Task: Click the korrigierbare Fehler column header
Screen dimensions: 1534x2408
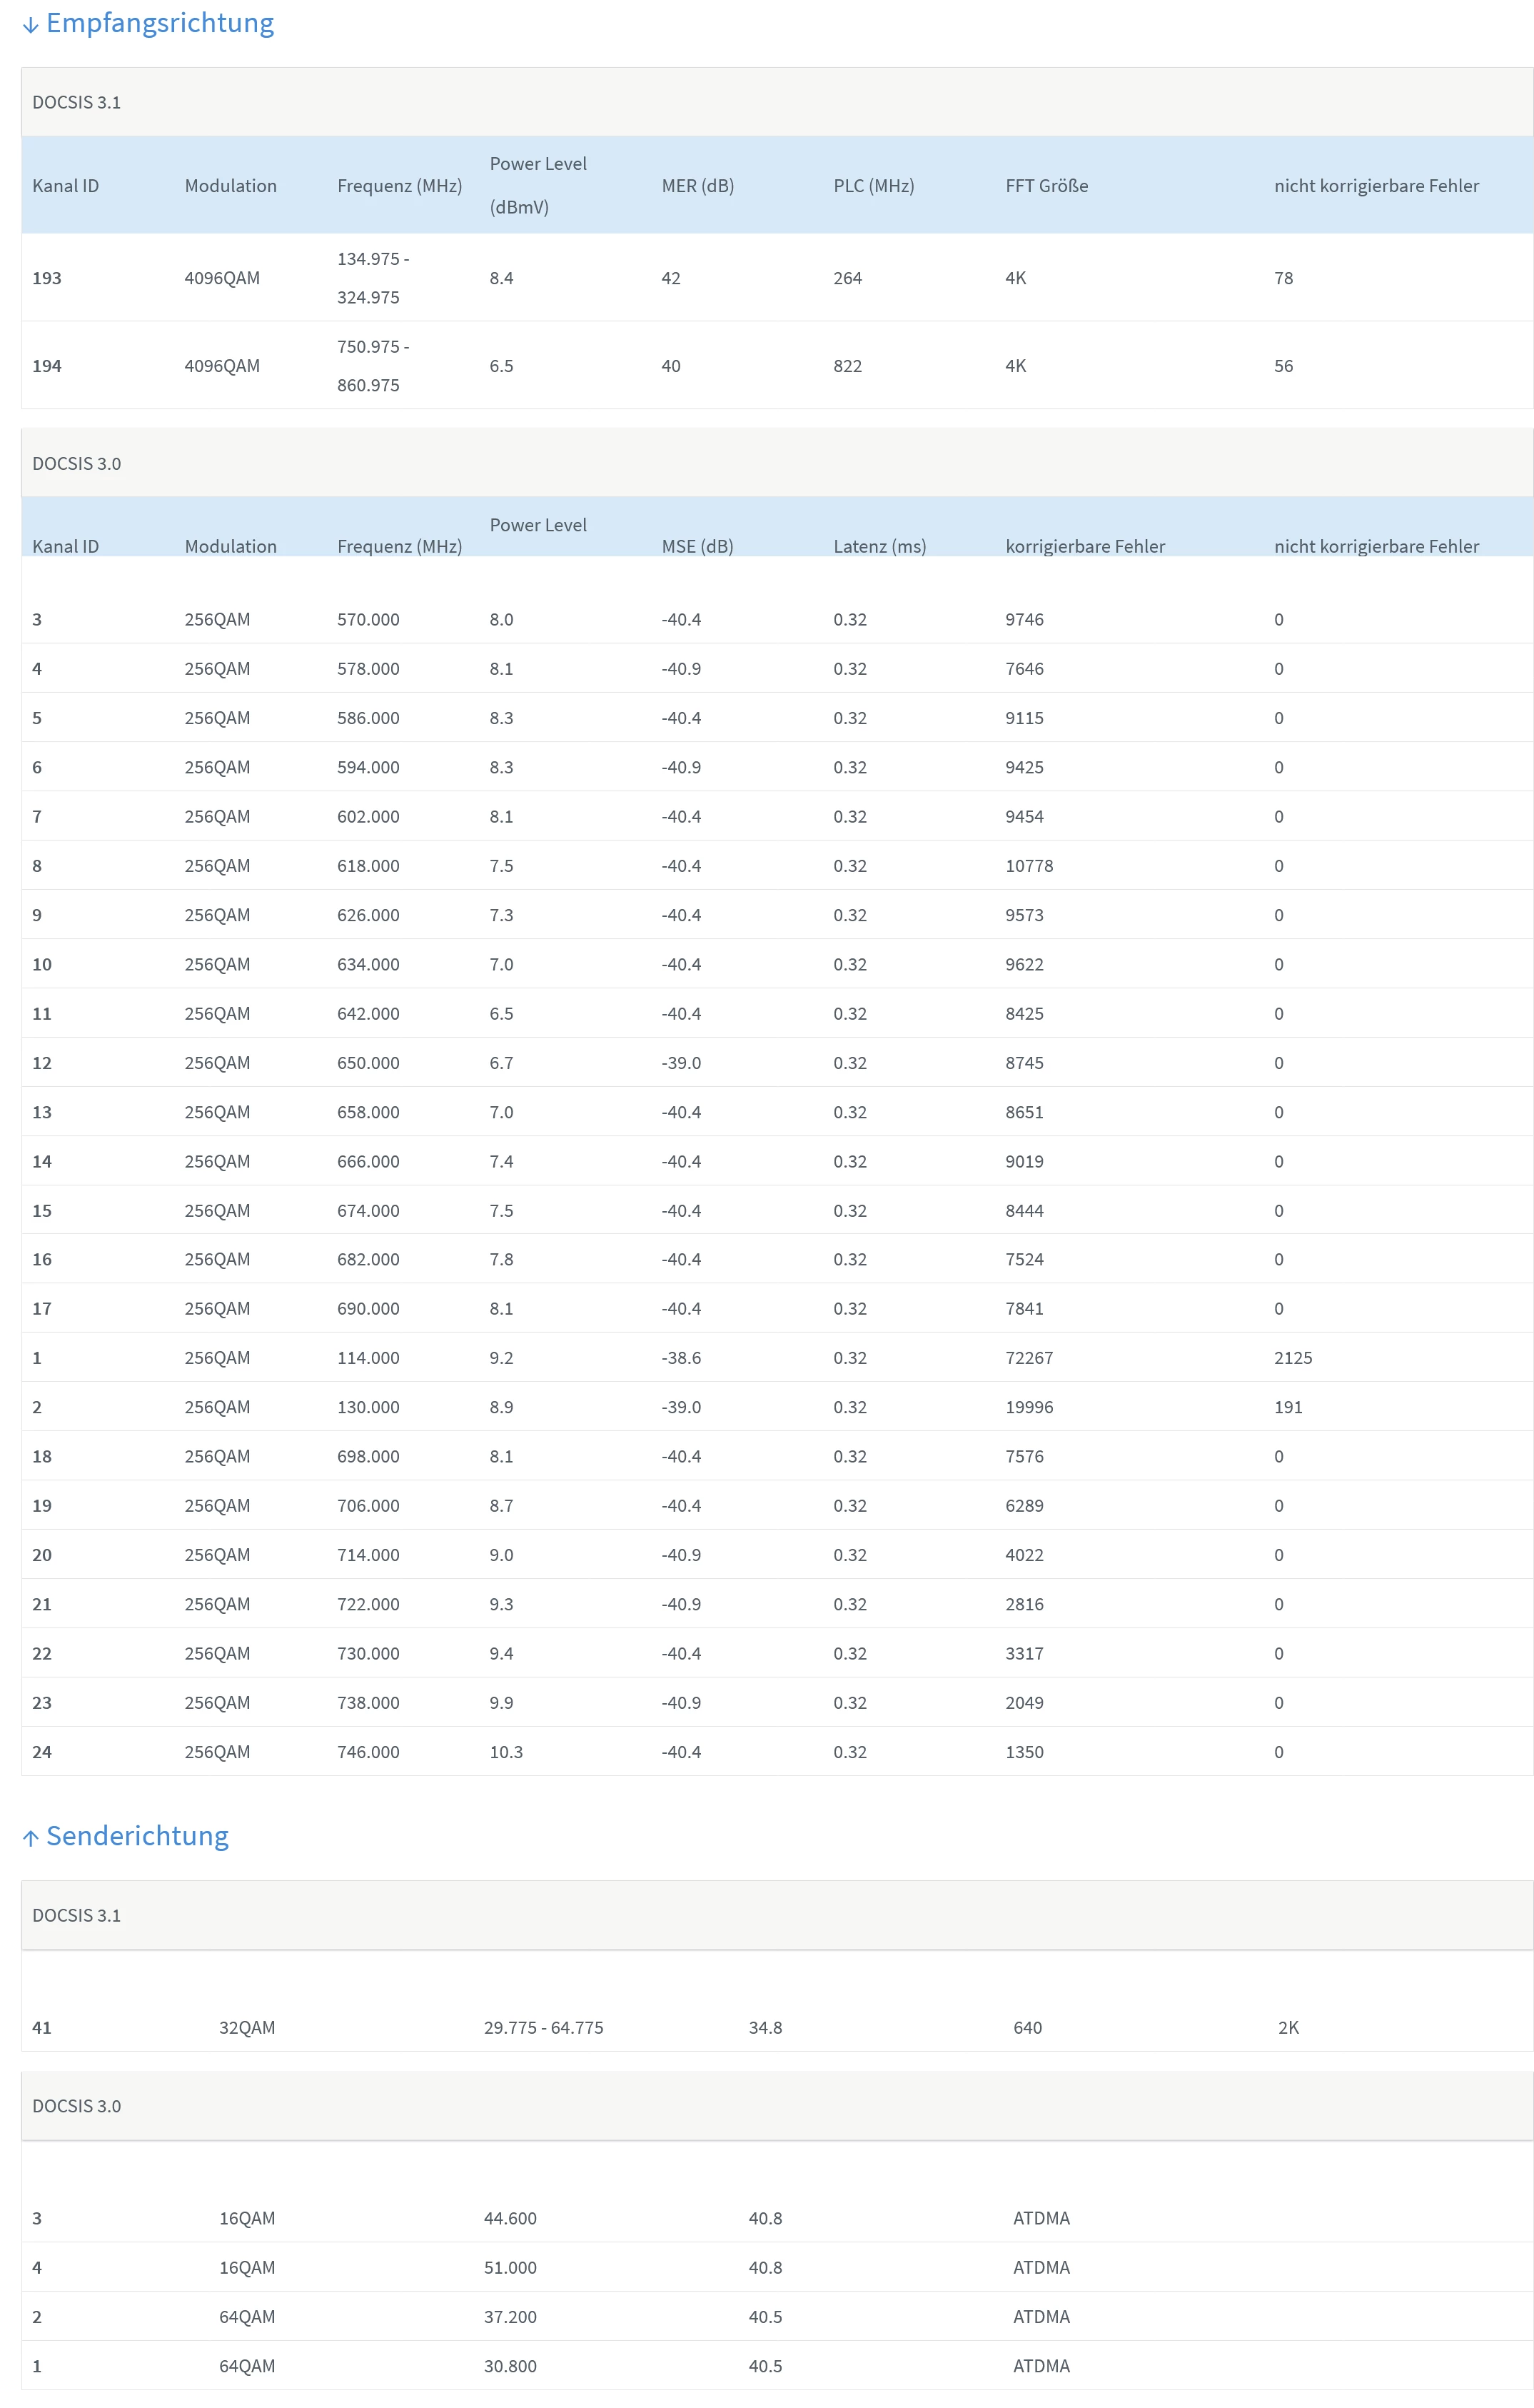Action: coord(1085,546)
